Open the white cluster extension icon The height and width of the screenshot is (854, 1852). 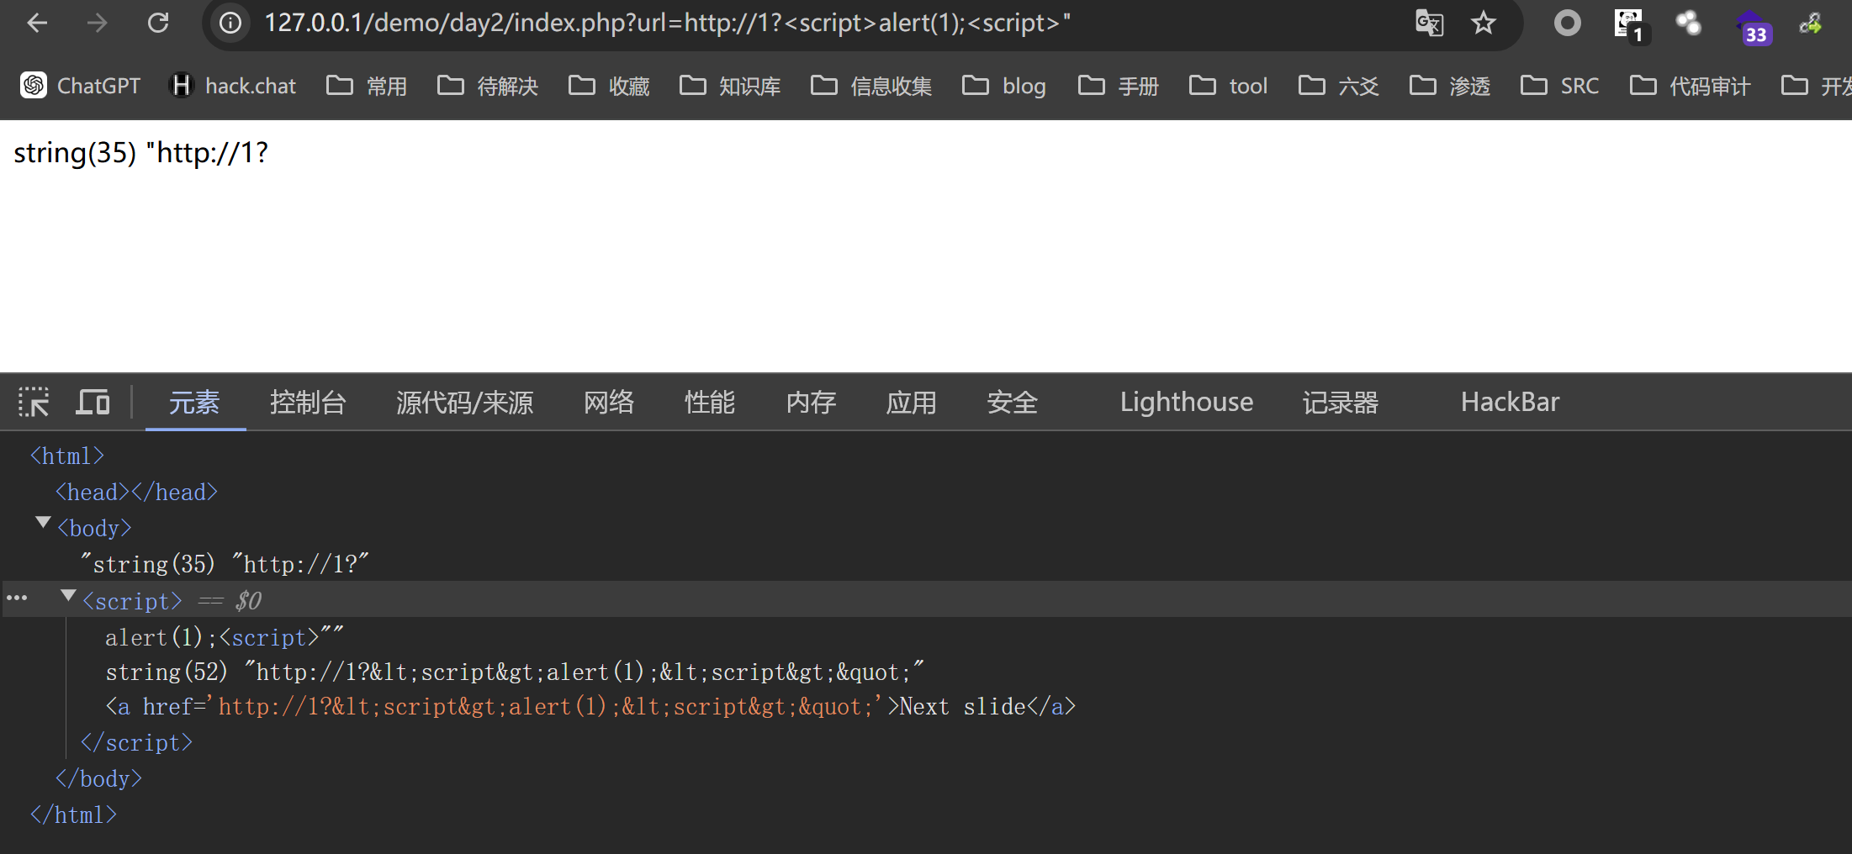[1688, 24]
